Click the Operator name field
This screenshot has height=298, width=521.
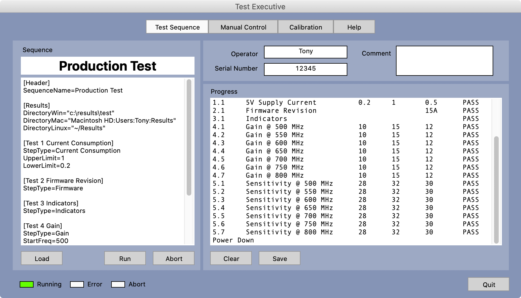pos(305,52)
